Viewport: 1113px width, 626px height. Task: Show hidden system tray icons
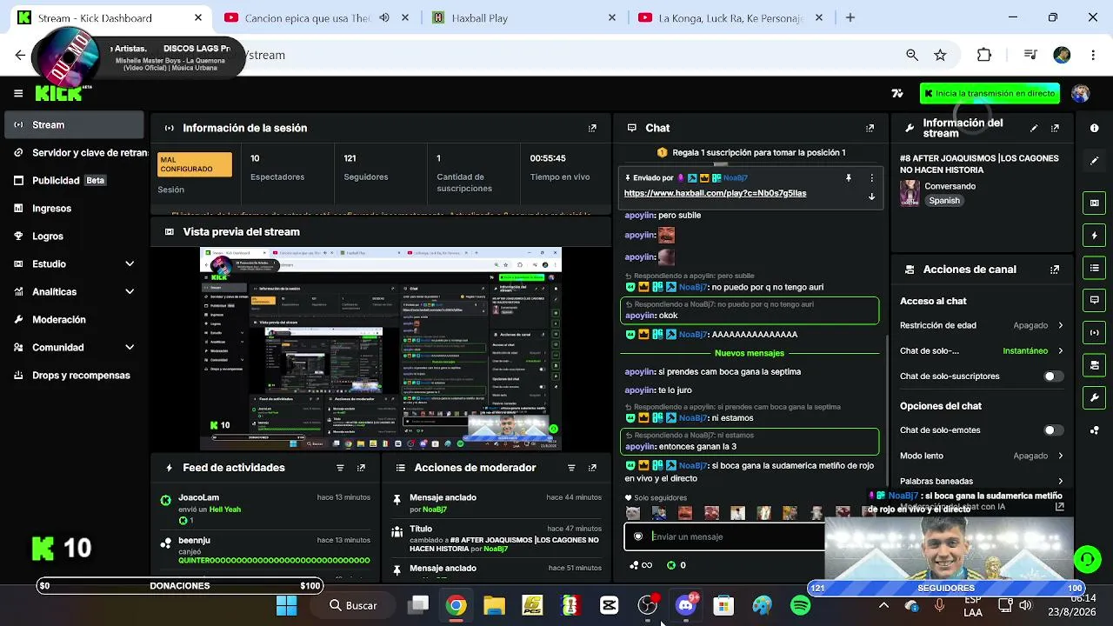pyautogui.click(x=883, y=605)
